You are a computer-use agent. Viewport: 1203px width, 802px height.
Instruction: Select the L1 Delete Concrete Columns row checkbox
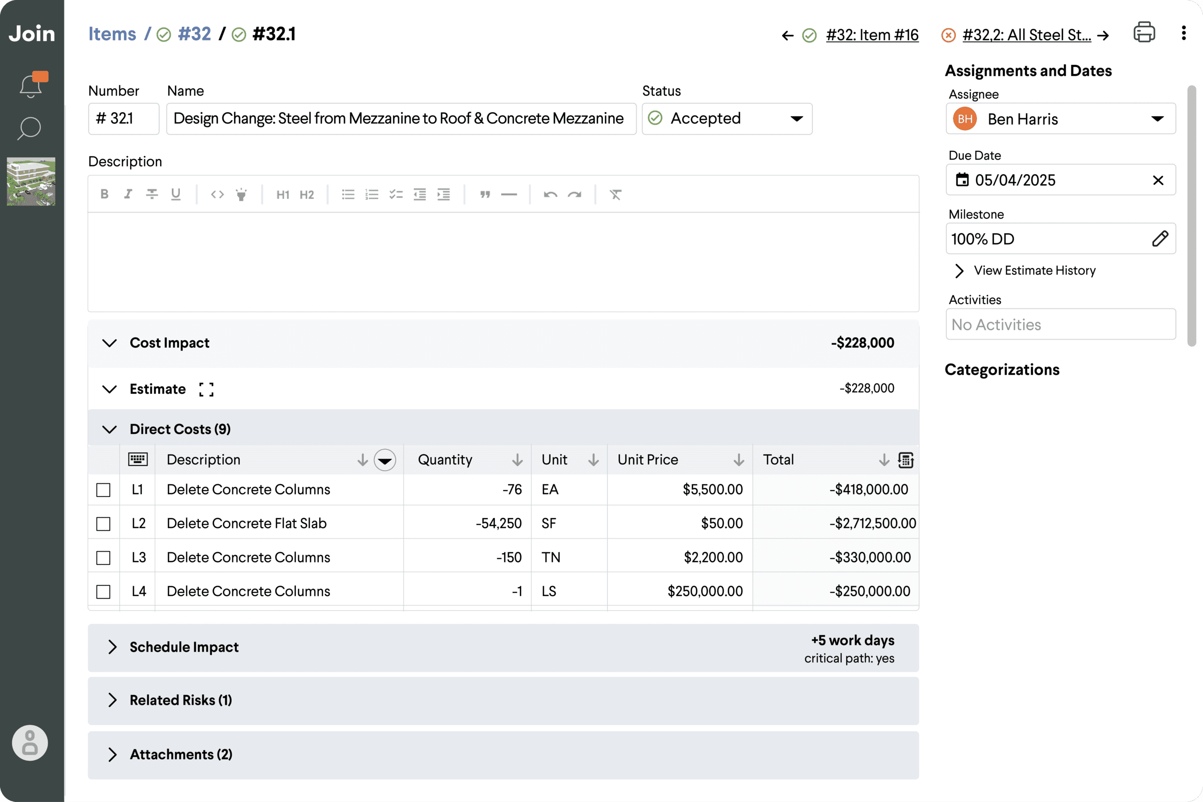click(103, 490)
